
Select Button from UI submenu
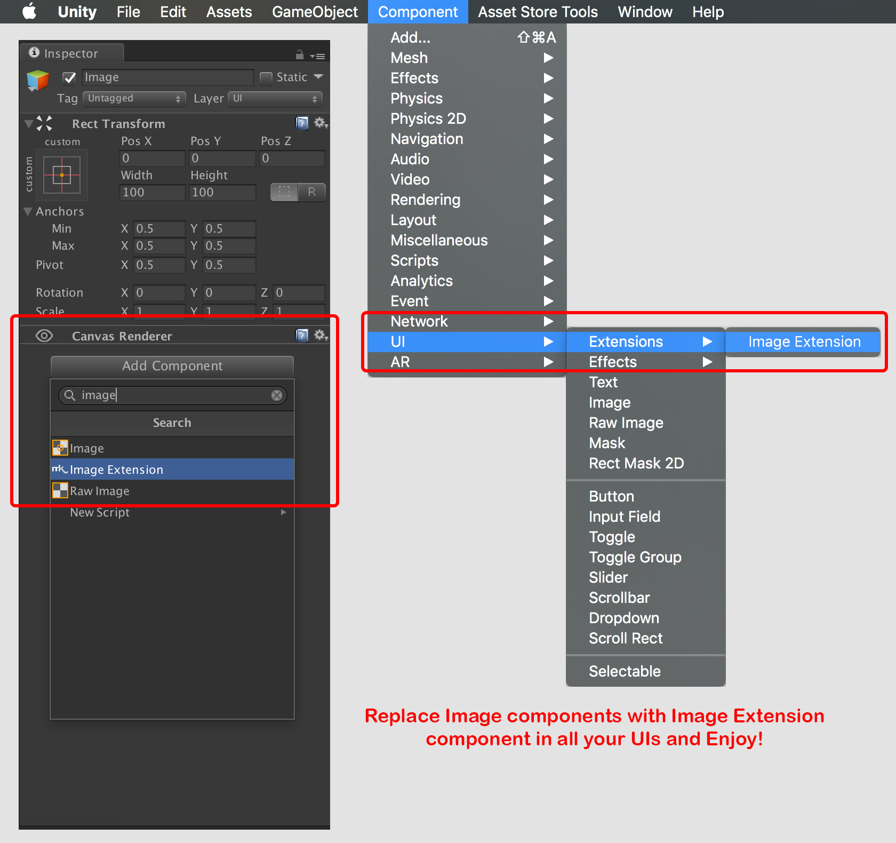coord(645,496)
